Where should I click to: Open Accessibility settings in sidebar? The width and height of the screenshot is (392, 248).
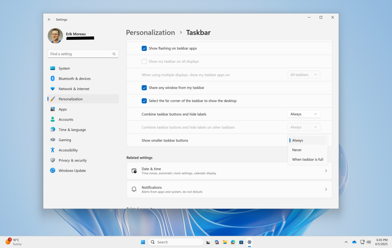pos(68,150)
